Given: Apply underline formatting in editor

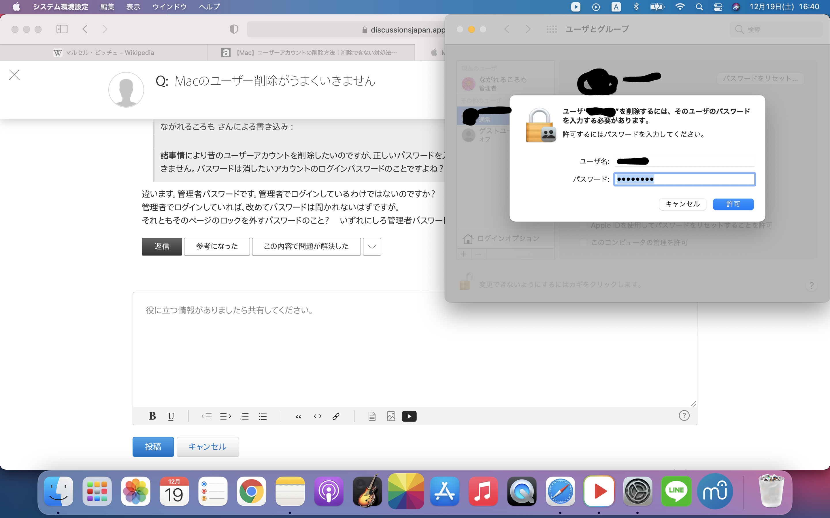Looking at the screenshot, I should pyautogui.click(x=171, y=416).
